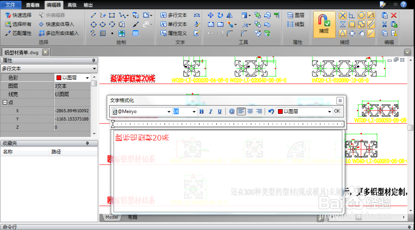415x230 pixels.
Task: Click the 快速选择 button
Action: [18, 15]
